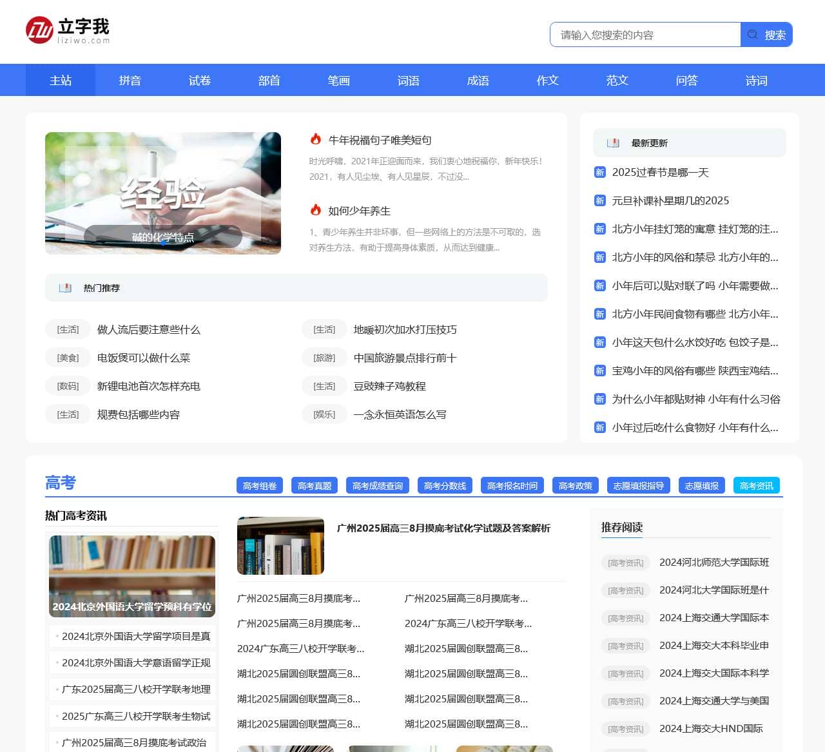The width and height of the screenshot is (825, 752).
Task: Select the 高考报名时间 tag
Action: click(x=512, y=485)
